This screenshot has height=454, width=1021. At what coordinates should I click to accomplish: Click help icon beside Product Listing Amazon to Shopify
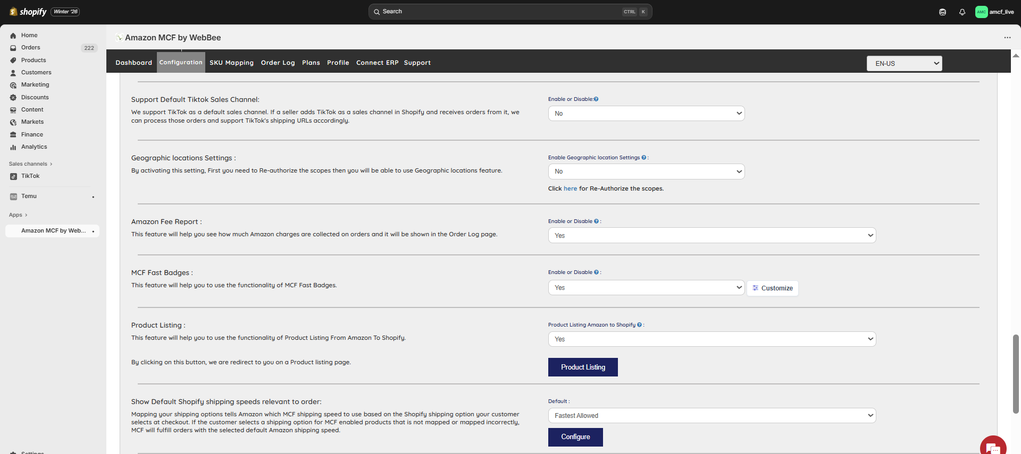(639, 325)
